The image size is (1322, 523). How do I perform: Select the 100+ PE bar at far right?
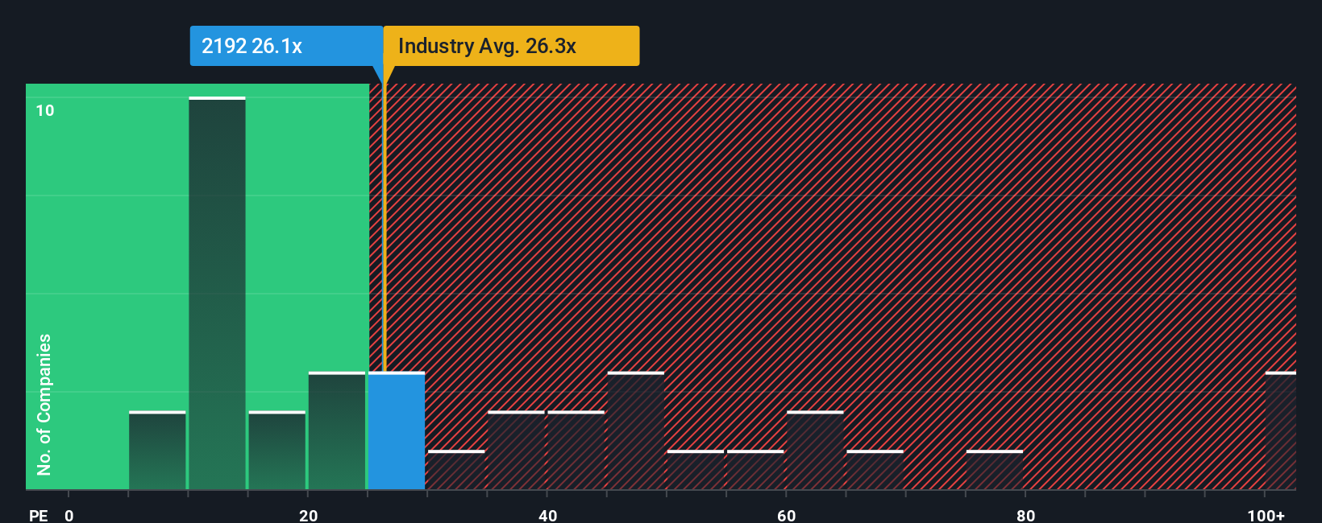point(1281,430)
